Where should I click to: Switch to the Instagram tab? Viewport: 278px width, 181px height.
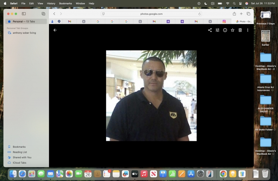tap(224, 21)
